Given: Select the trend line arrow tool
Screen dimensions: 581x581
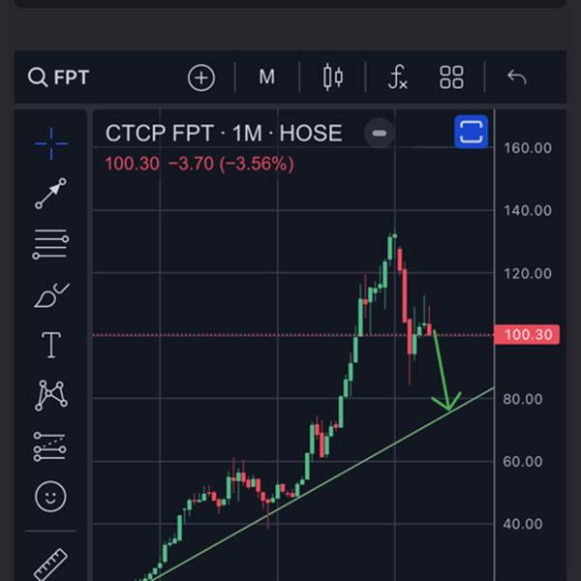Looking at the screenshot, I should tap(50, 193).
